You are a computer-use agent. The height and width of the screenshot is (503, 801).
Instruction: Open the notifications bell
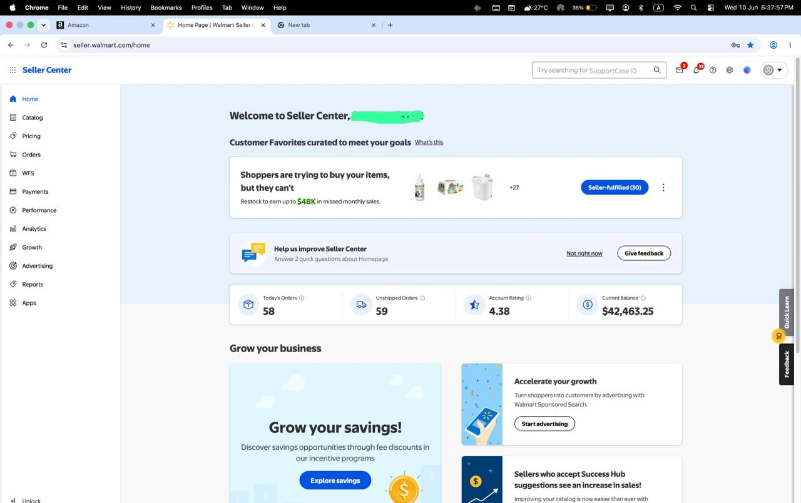(x=696, y=70)
